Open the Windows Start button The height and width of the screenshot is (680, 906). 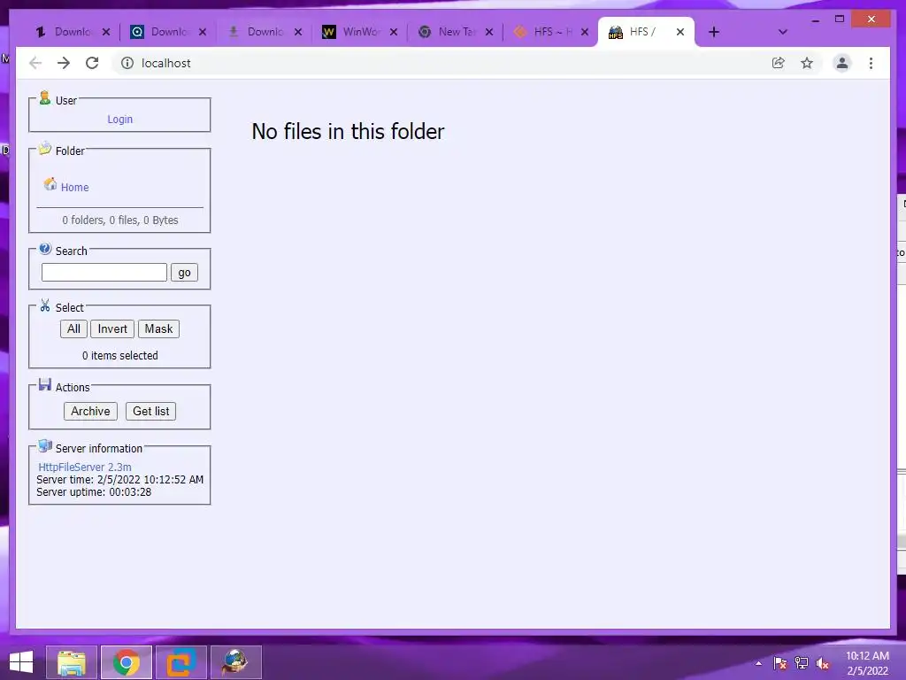[21, 662]
